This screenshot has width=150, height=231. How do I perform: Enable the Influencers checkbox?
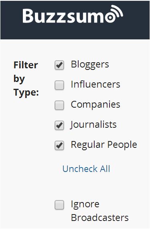(59, 85)
